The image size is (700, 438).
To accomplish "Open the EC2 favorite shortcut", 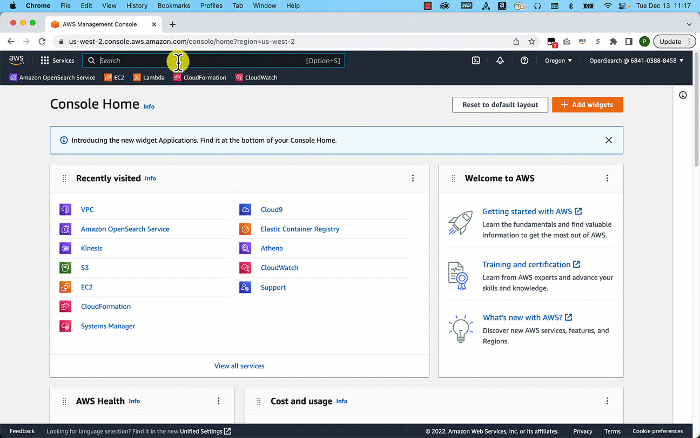I will pyautogui.click(x=114, y=77).
